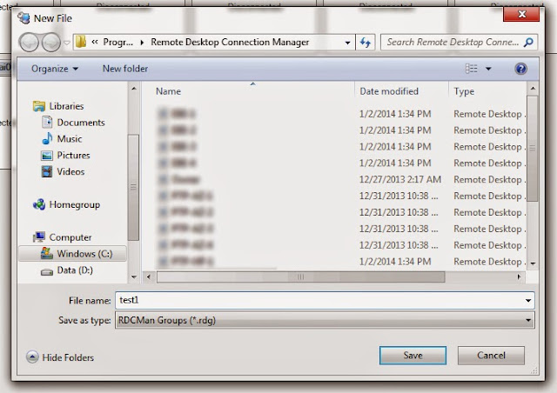
Task: Click the Music note icon
Action: [x=47, y=138]
